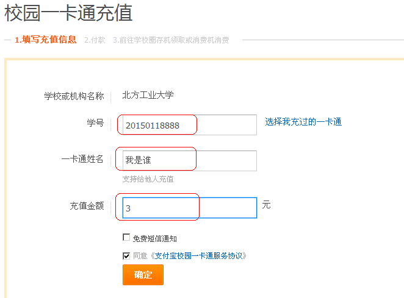The image size is (404, 298).
Task: Click the 选择我充过的一卡通 link
Action: point(303,122)
